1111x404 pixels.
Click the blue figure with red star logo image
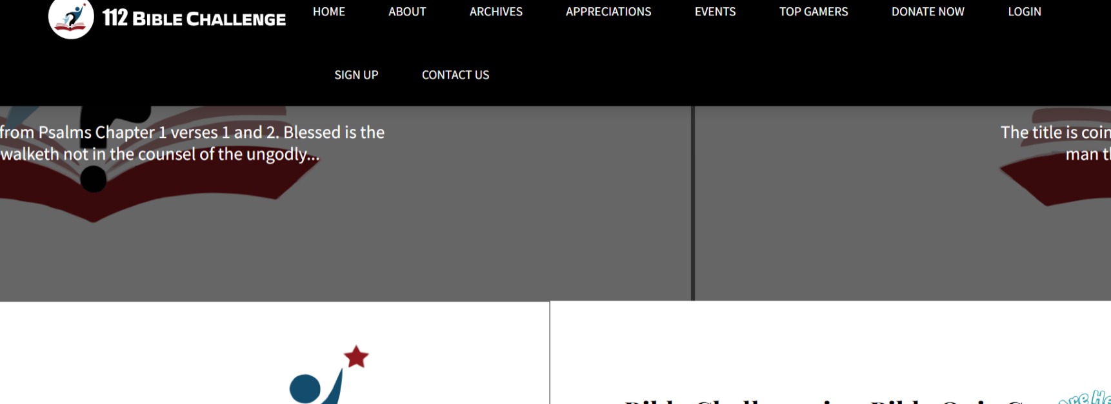click(x=329, y=375)
